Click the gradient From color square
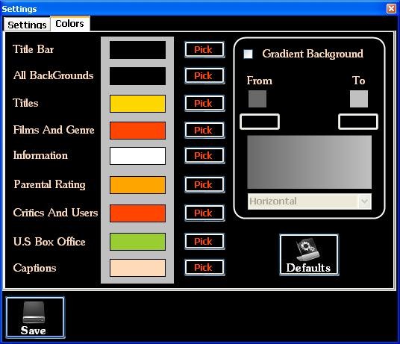The image size is (400, 344). 257,98
